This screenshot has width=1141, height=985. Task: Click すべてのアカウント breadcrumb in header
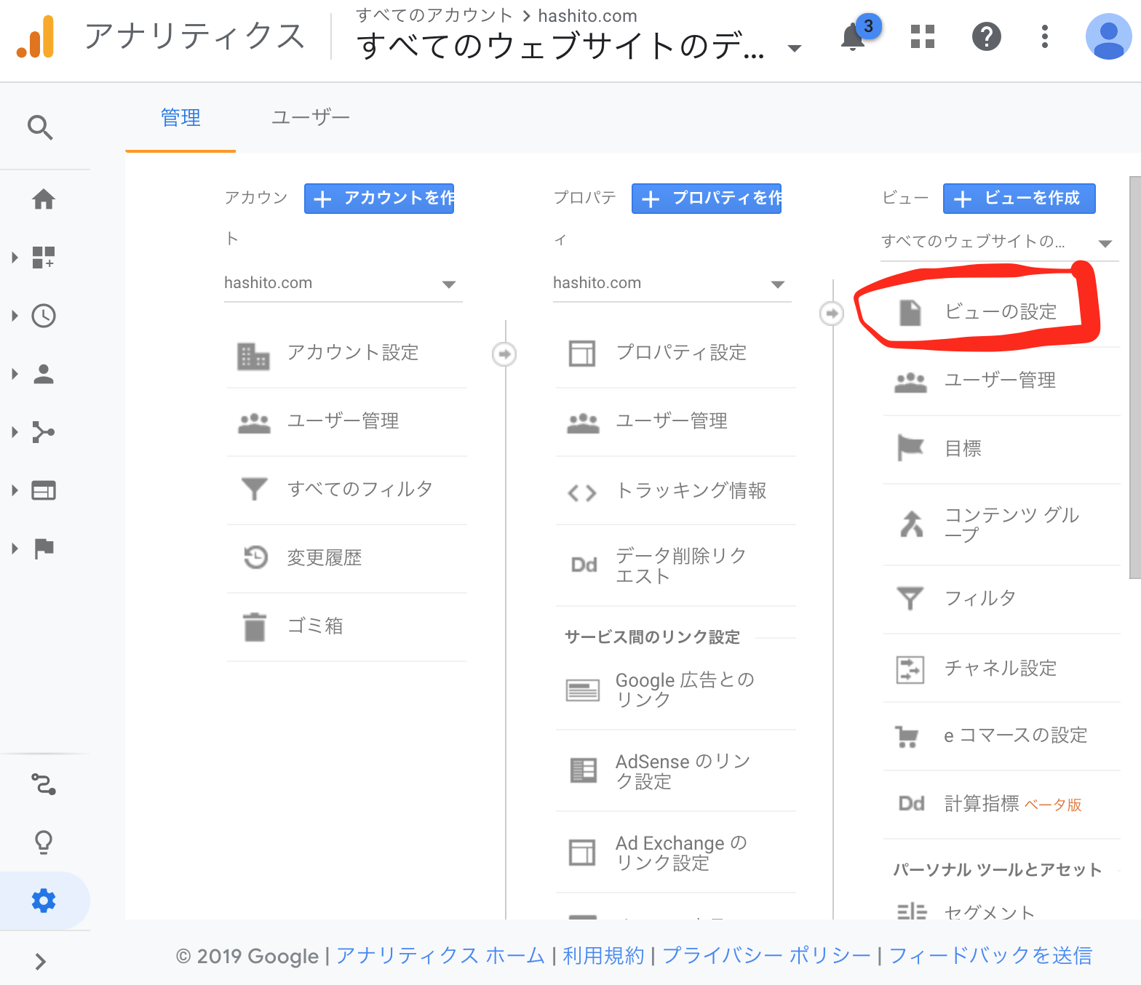[434, 16]
